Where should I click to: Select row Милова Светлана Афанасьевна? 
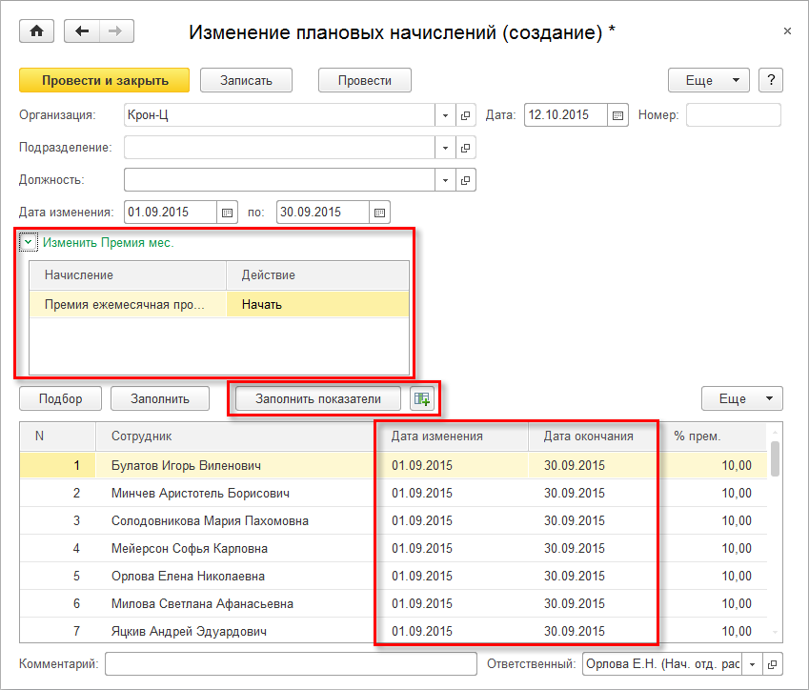click(x=394, y=604)
